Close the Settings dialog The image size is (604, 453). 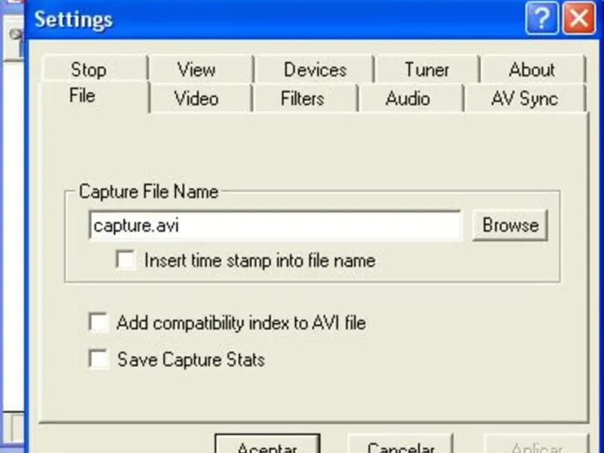point(579,18)
